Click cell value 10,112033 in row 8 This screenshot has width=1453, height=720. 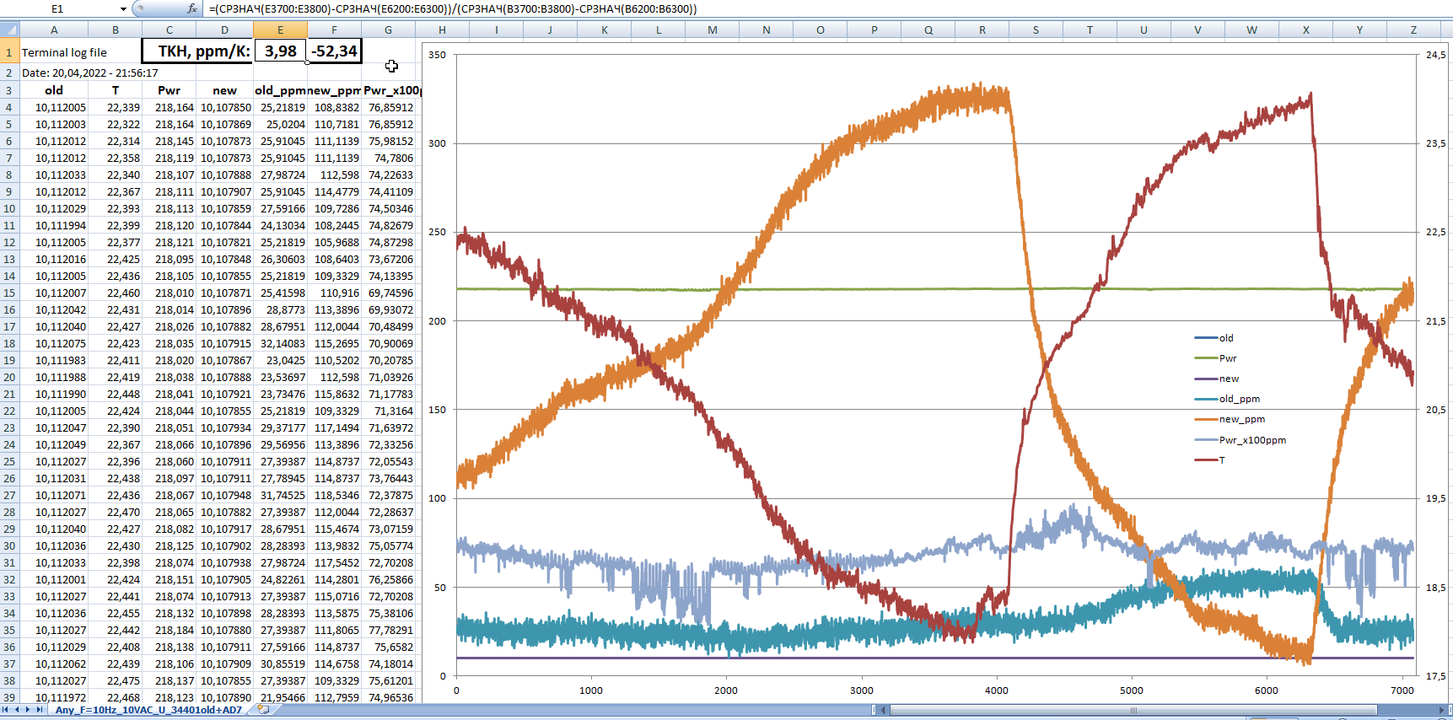54,175
